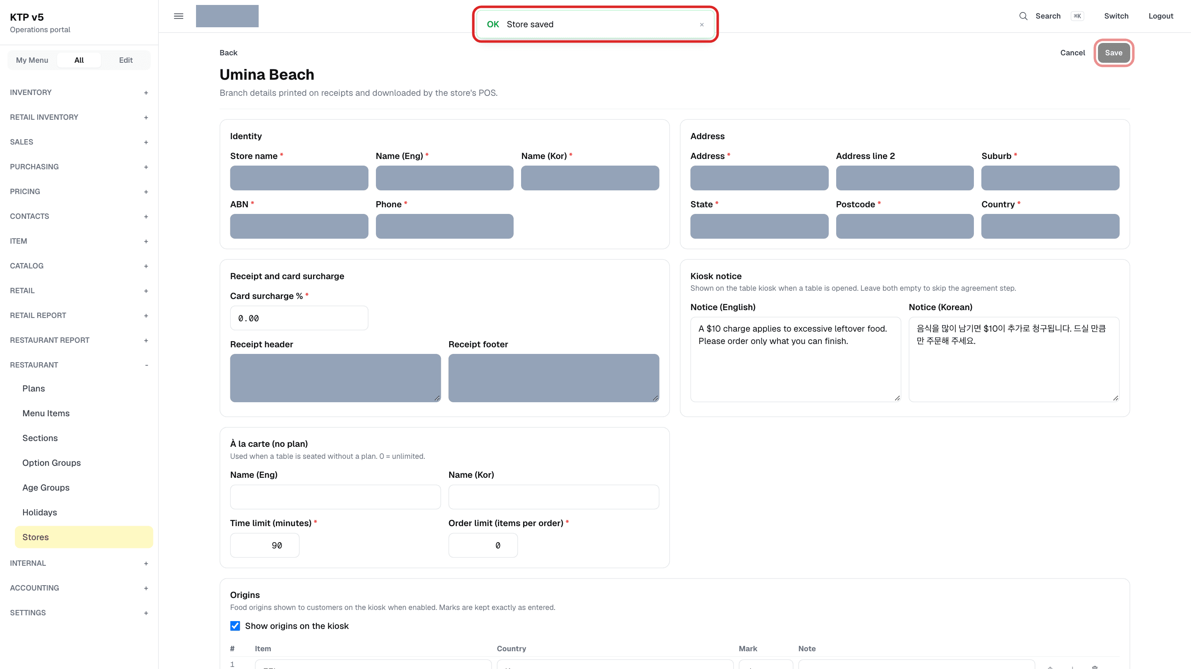Viewport: 1191px width, 669px height.
Task: Expand the CONTACTS section
Action: [x=79, y=216]
